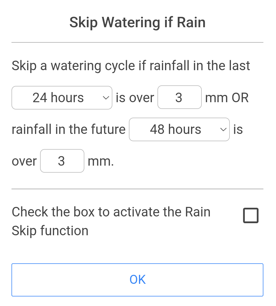Click the "mm OR" text
This screenshot has height=306, width=276.
(x=227, y=98)
